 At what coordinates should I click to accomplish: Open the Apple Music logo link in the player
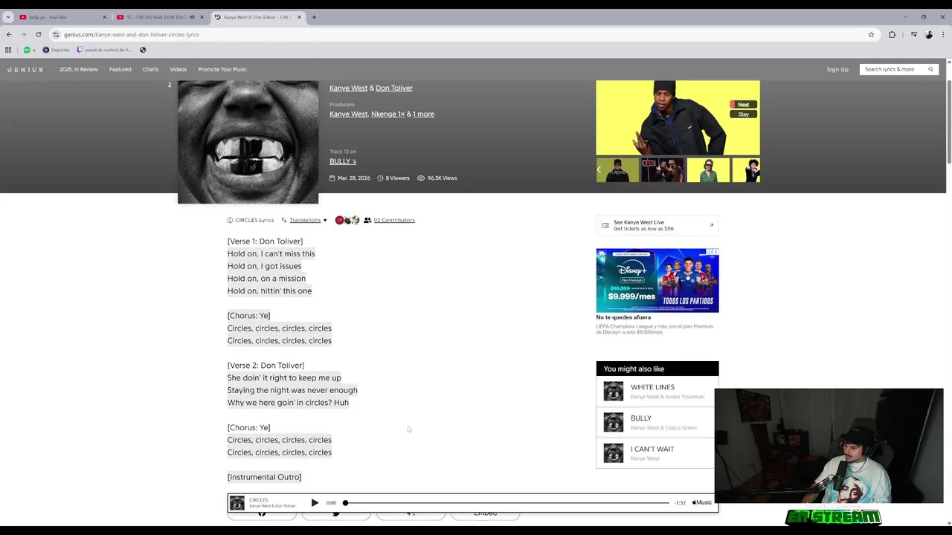[702, 503]
